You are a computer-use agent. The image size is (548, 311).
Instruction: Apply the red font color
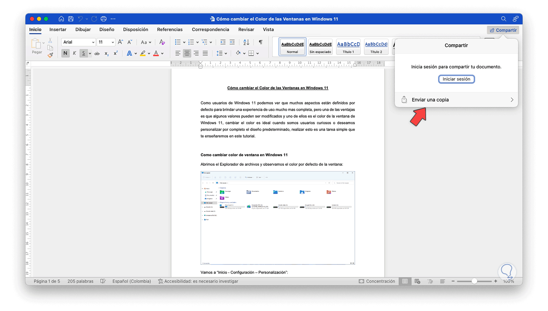[x=156, y=54]
